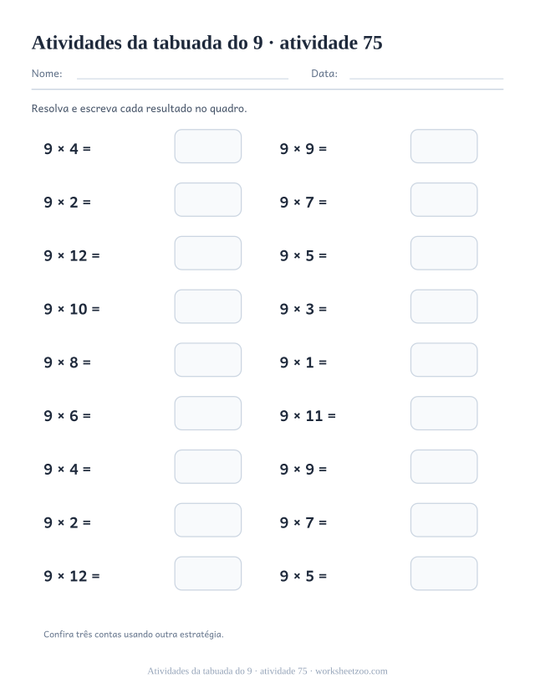
Task: Select the answer box for 9 × 3
Action: 444,306
